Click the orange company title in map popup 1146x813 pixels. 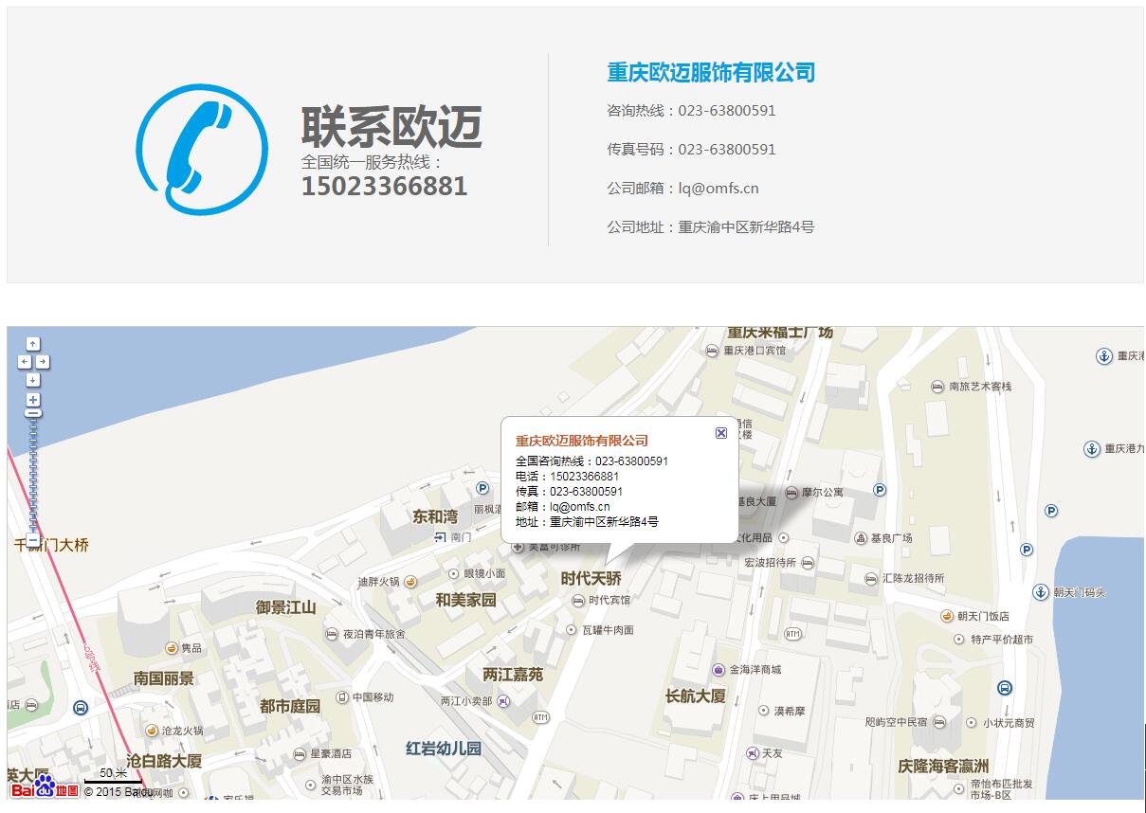click(x=581, y=441)
